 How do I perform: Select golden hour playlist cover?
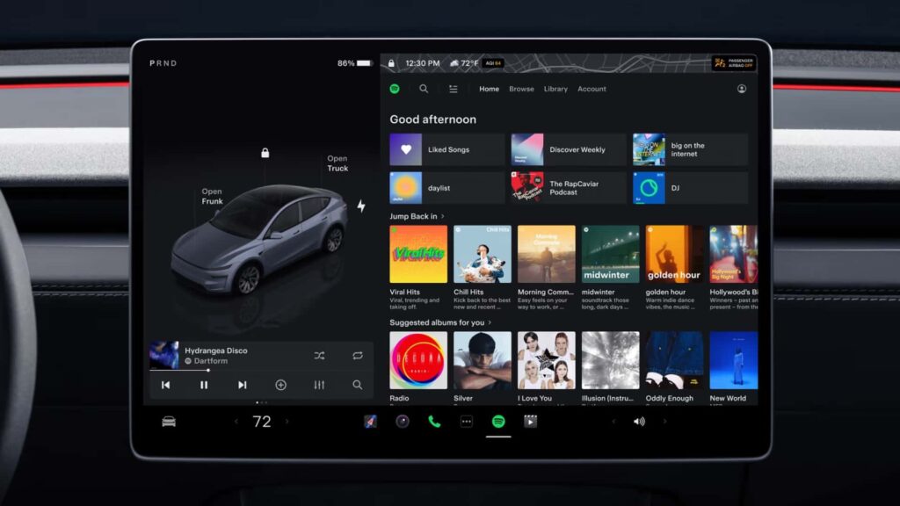pyautogui.click(x=674, y=254)
